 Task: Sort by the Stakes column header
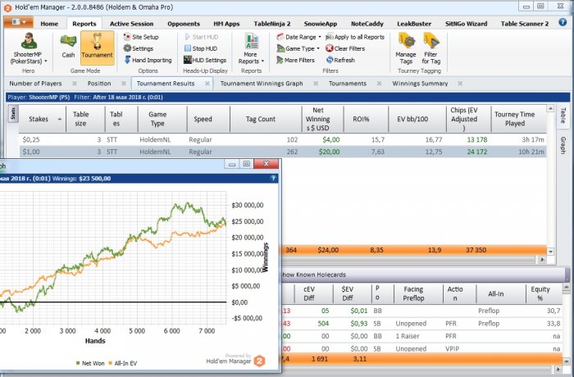point(42,119)
